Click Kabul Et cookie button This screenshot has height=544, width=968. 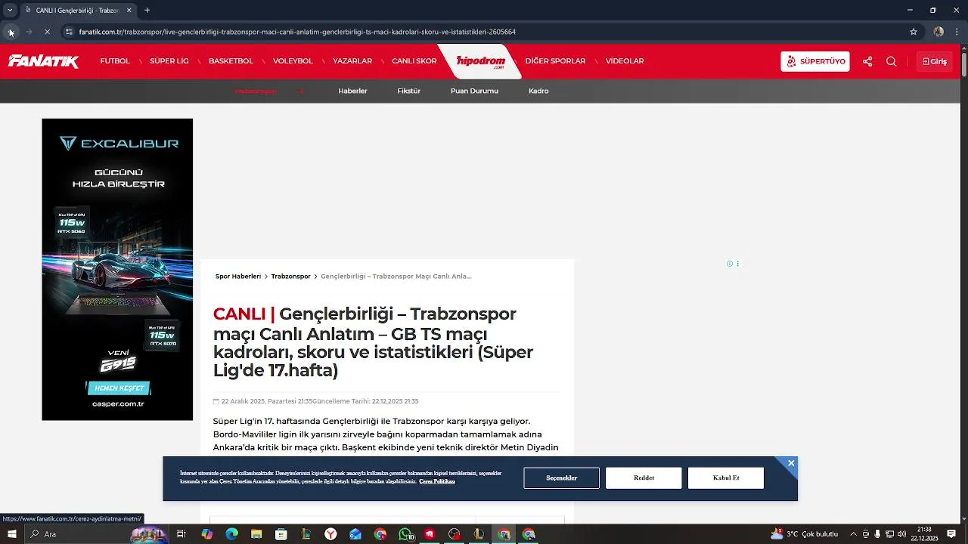(726, 478)
